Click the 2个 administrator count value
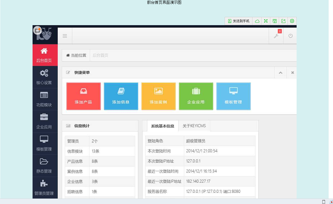Screen dimensions: 333x204 [x=95, y=141]
